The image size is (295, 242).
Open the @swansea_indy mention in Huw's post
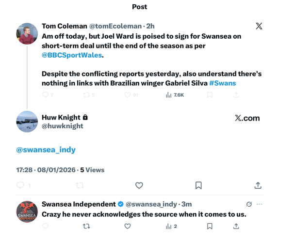(x=46, y=150)
